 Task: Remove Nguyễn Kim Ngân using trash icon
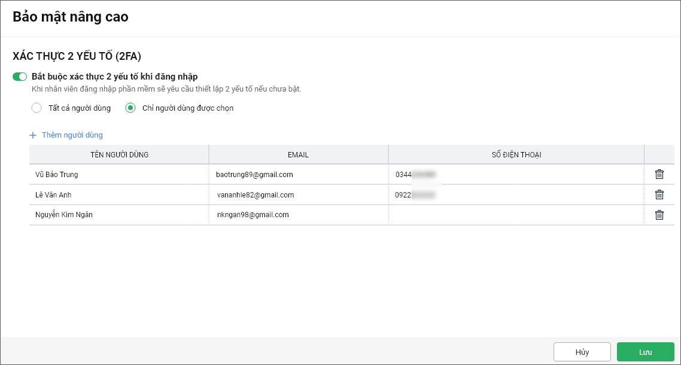click(659, 215)
